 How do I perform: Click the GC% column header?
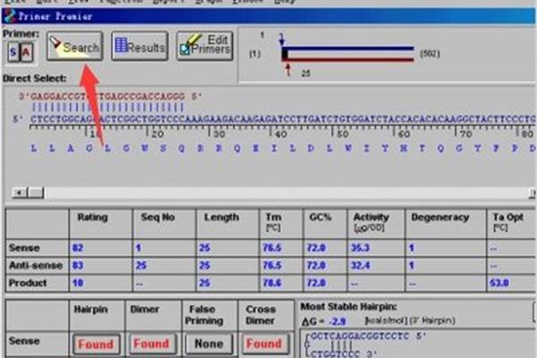point(320,217)
